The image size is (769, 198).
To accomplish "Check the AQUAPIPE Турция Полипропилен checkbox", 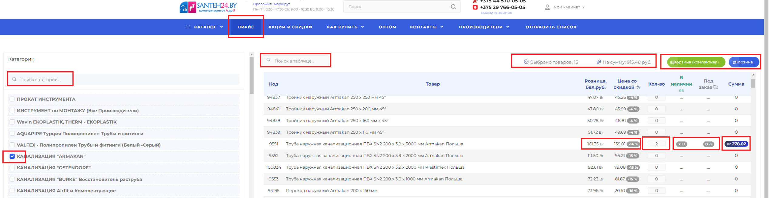I will point(12,133).
